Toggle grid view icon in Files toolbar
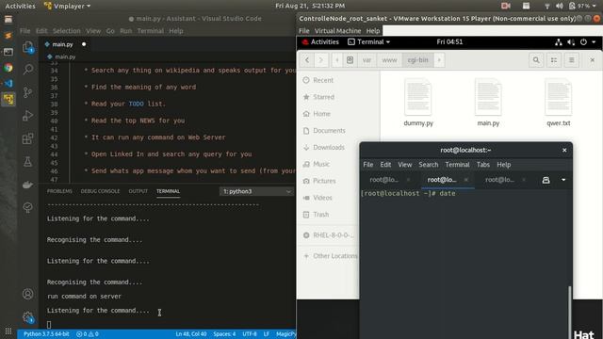This screenshot has width=603, height=339. [554, 60]
